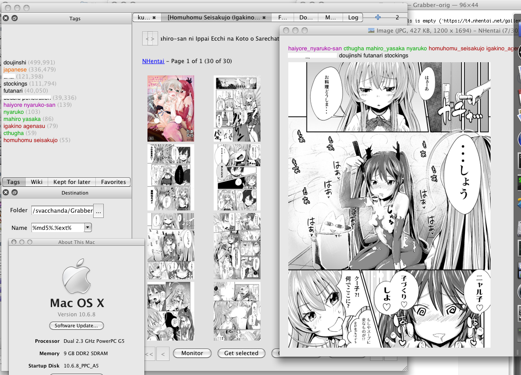521x375 pixels.
Task: Click the Get selected button
Action: pyautogui.click(x=241, y=353)
